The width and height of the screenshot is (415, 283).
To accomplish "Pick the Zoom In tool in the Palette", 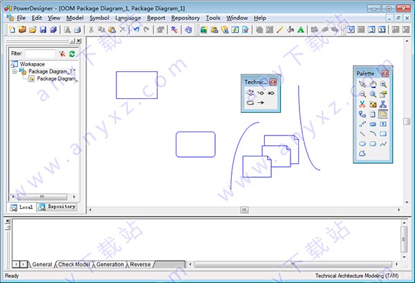I will 382,84.
